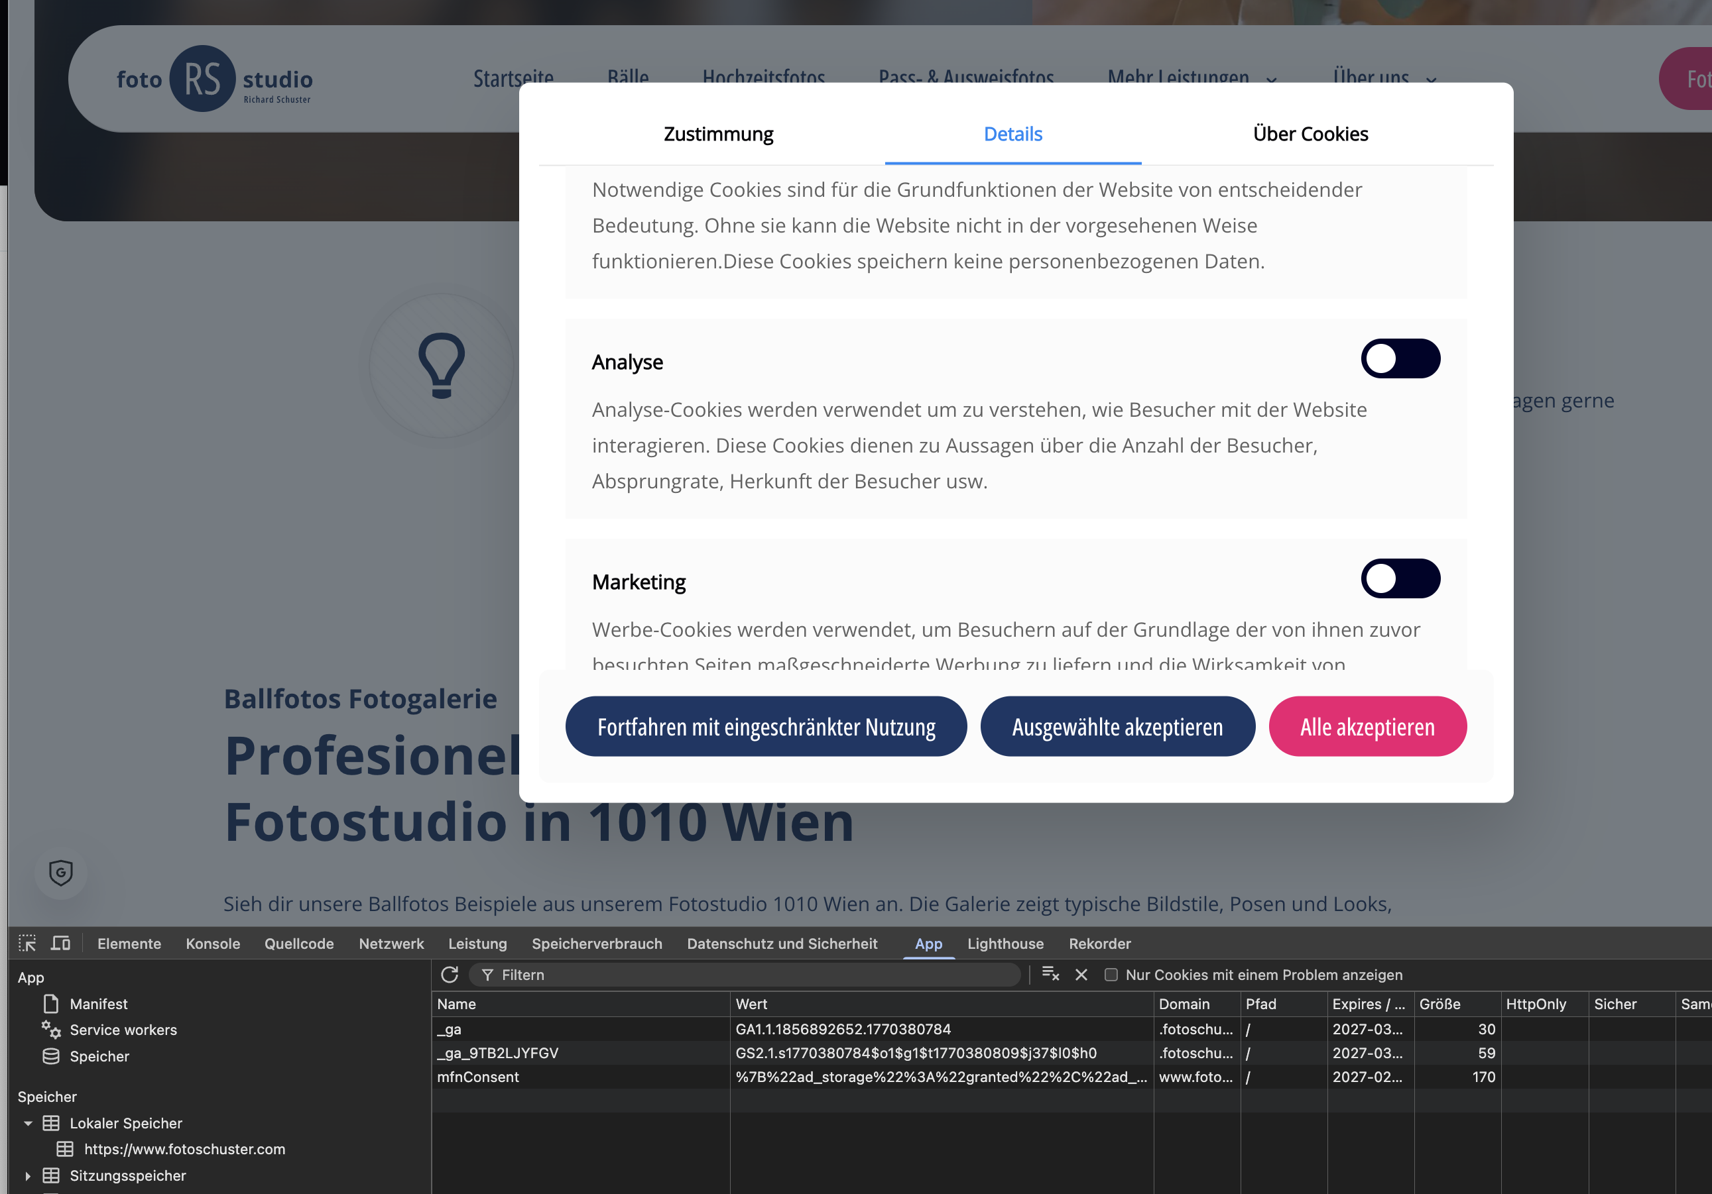Viewport: 1712px width, 1194px height.
Task: Enable the Marketing cookies toggle
Action: [1400, 579]
